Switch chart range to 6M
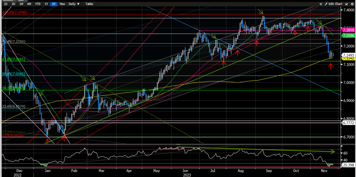The height and width of the screenshot is (177, 356). (29, 4)
